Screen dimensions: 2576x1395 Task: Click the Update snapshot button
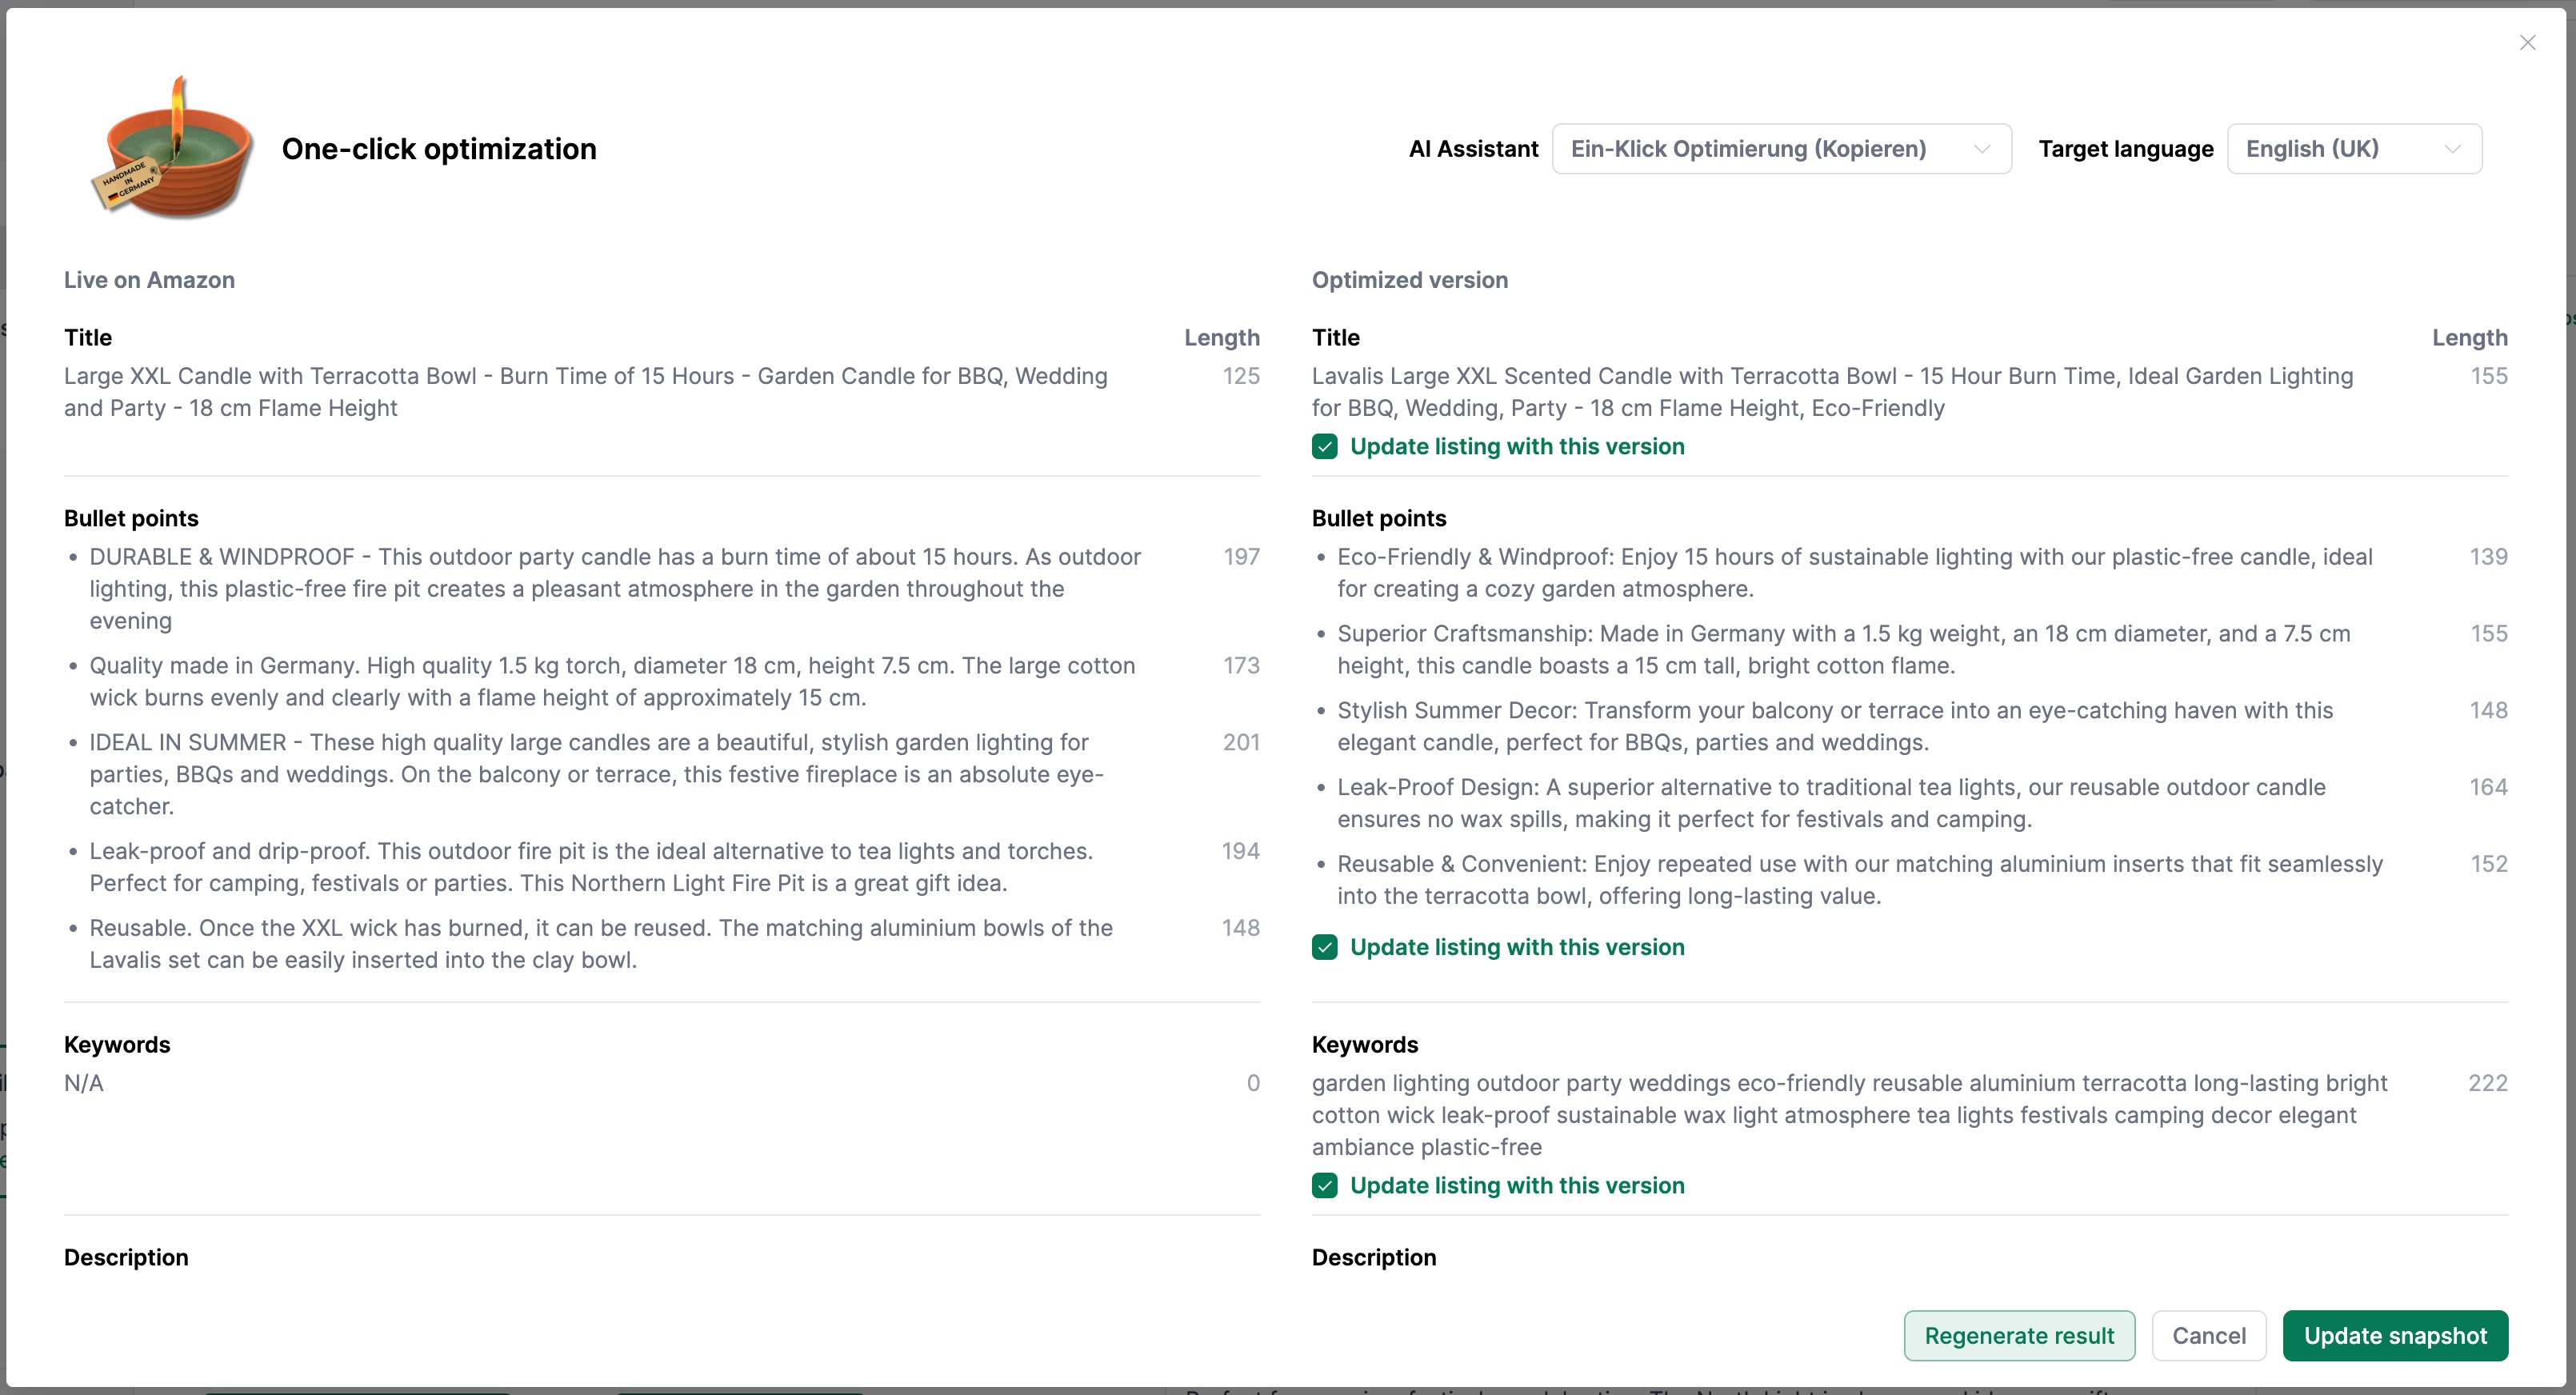click(x=2396, y=1335)
